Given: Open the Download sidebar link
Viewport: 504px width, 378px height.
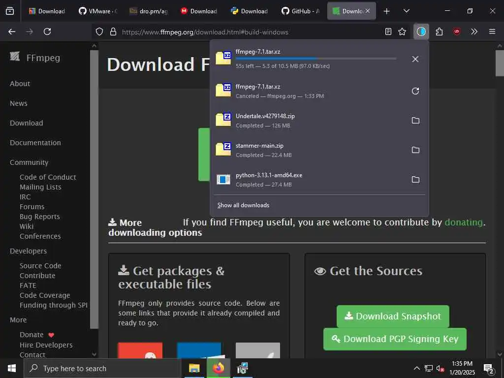Looking at the screenshot, I should (x=27, y=123).
